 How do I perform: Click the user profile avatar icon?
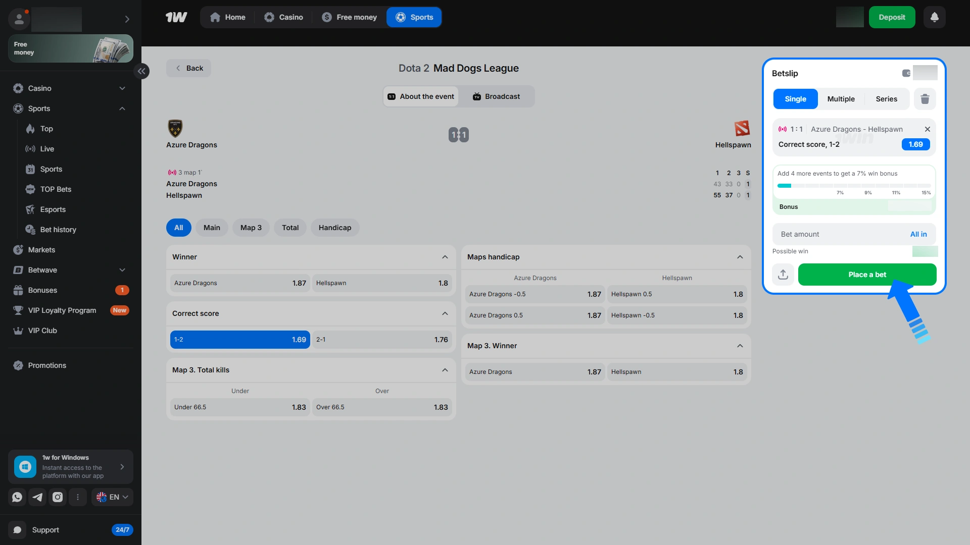point(19,19)
